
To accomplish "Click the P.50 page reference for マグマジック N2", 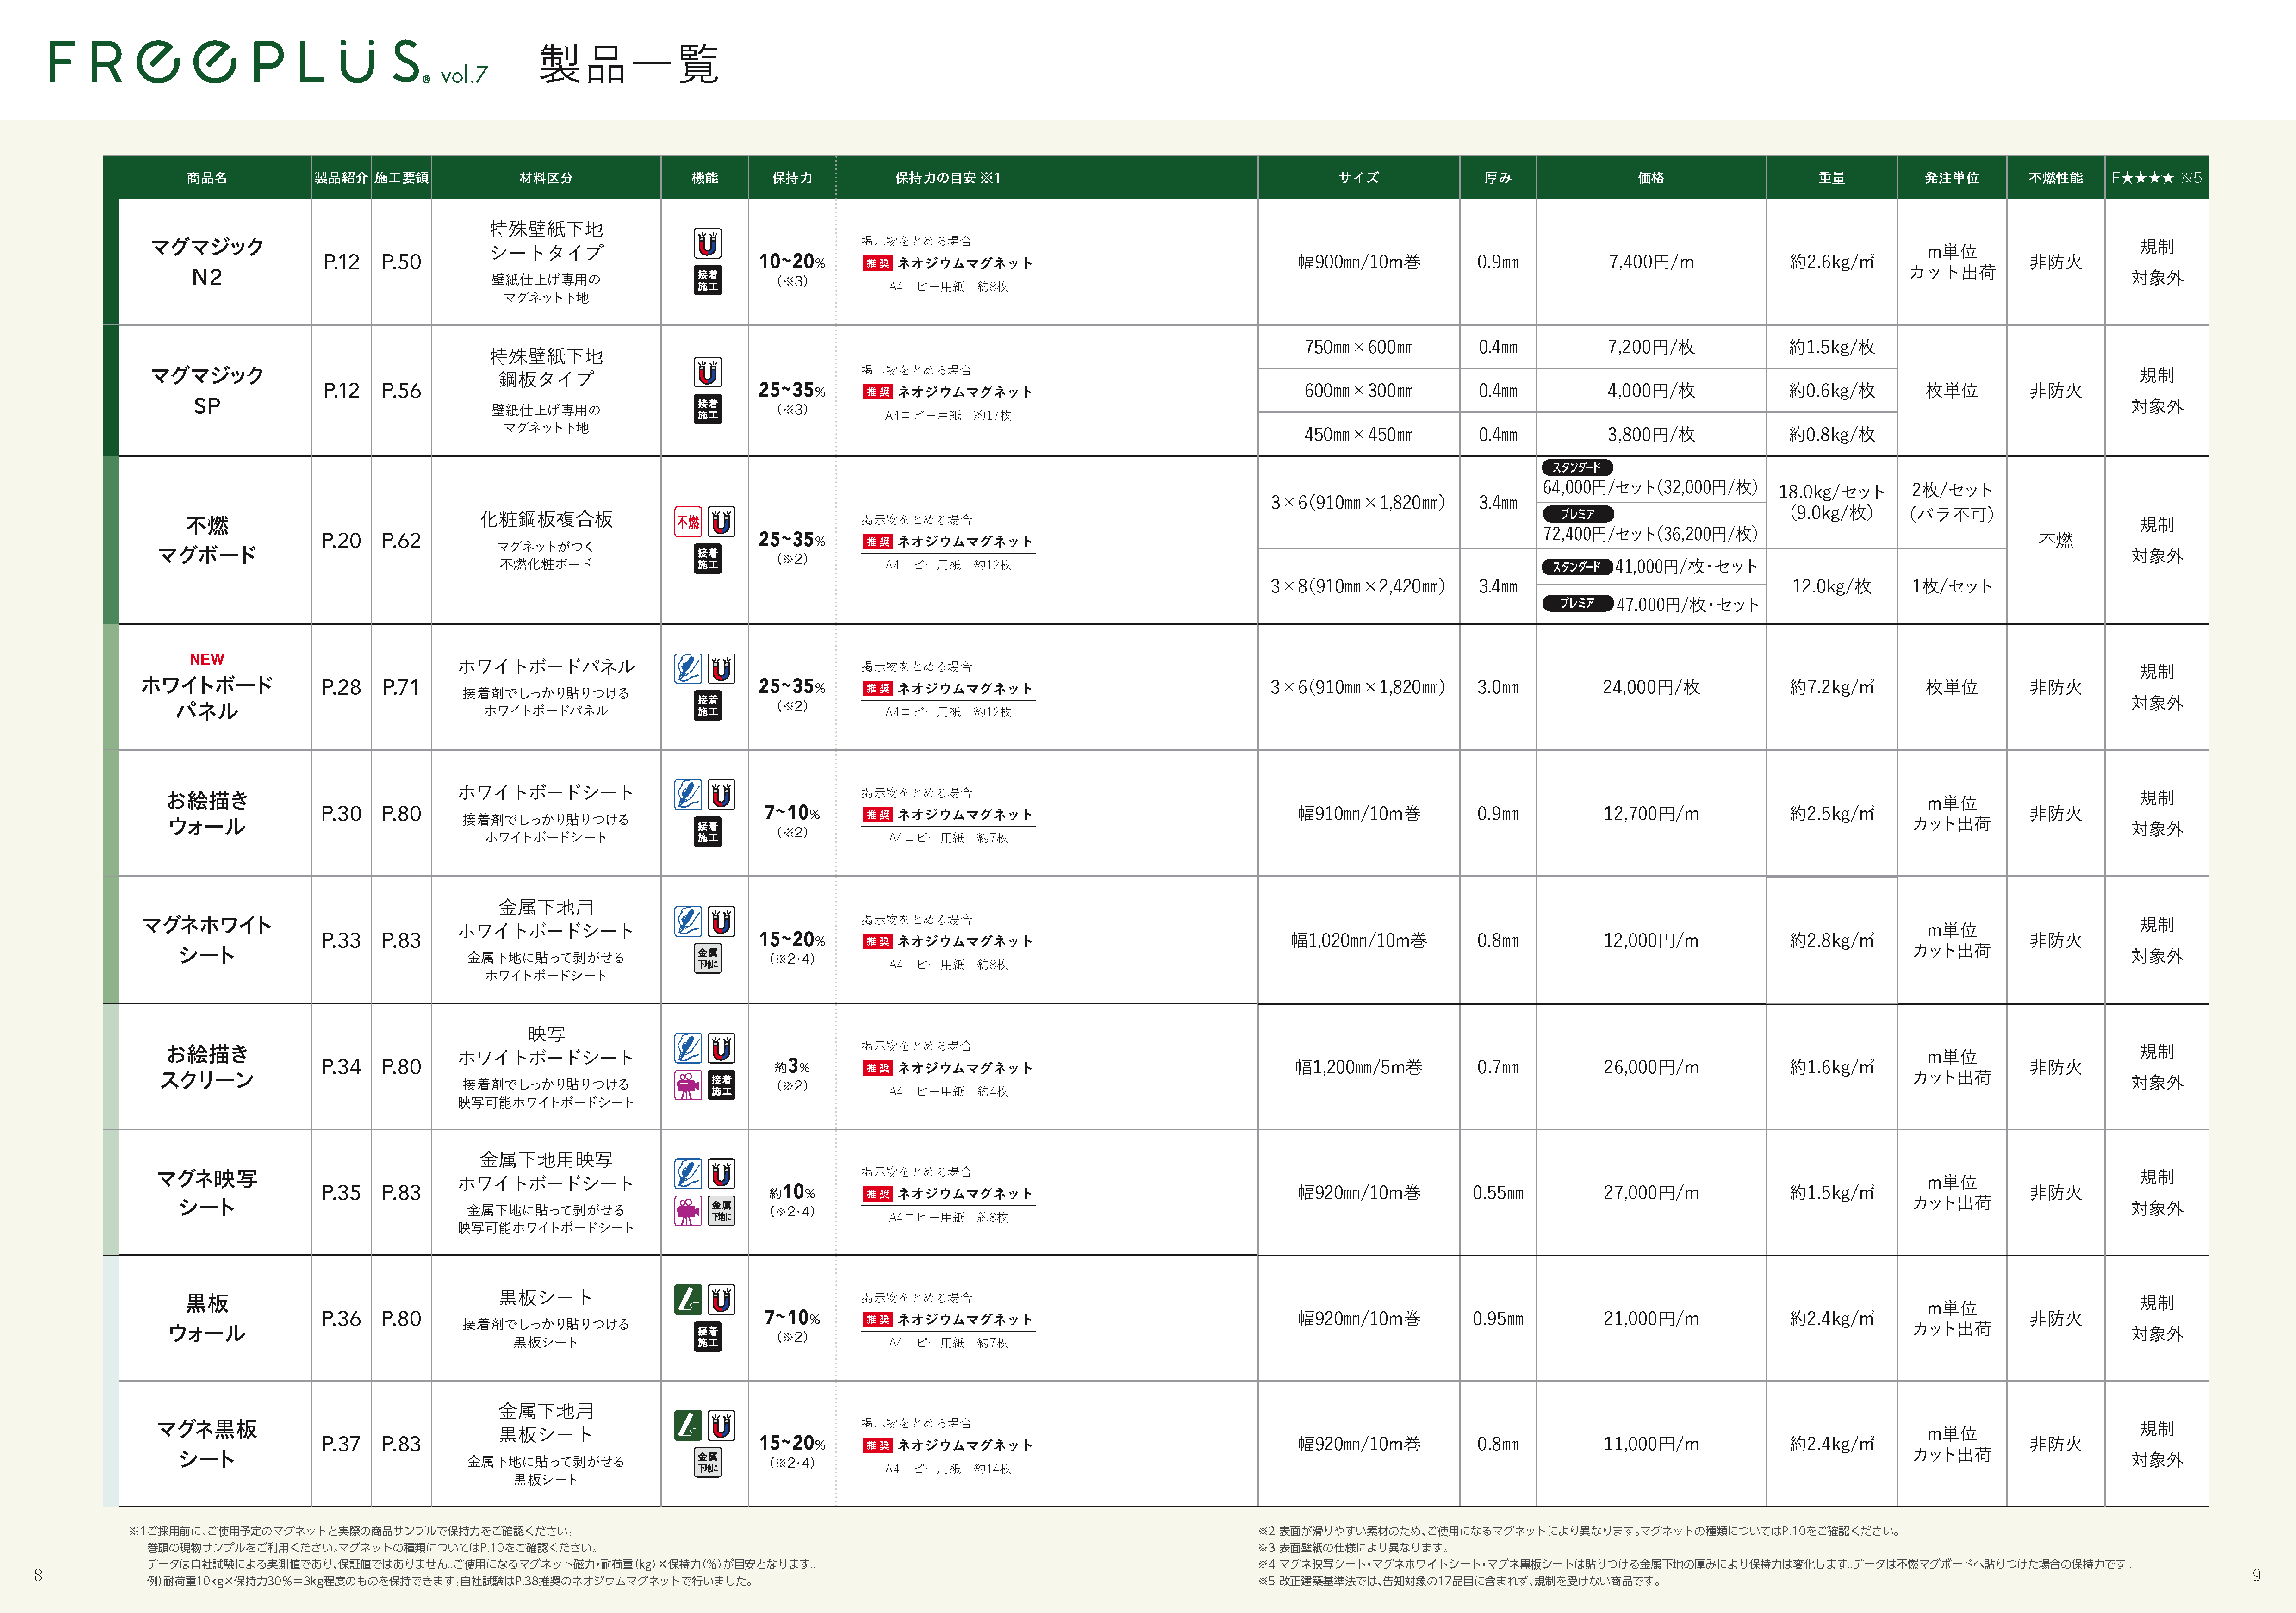I will pos(401,262).
